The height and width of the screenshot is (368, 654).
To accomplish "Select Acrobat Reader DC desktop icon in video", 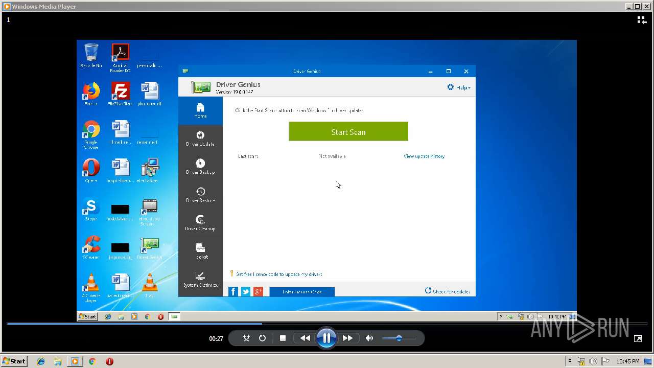I will tap(120, 58).
